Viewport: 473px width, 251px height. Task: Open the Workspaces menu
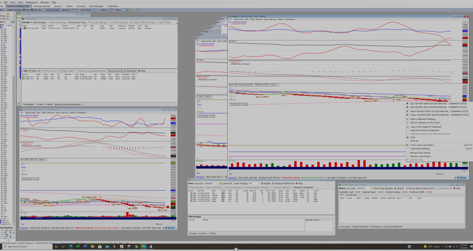click(x=31, y=2)
